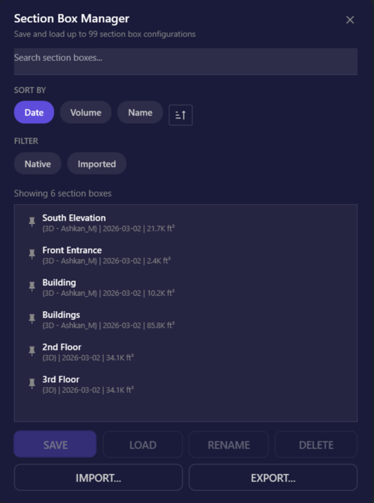
Task: Toggle the Imported filter
Action: coord(96,163)
